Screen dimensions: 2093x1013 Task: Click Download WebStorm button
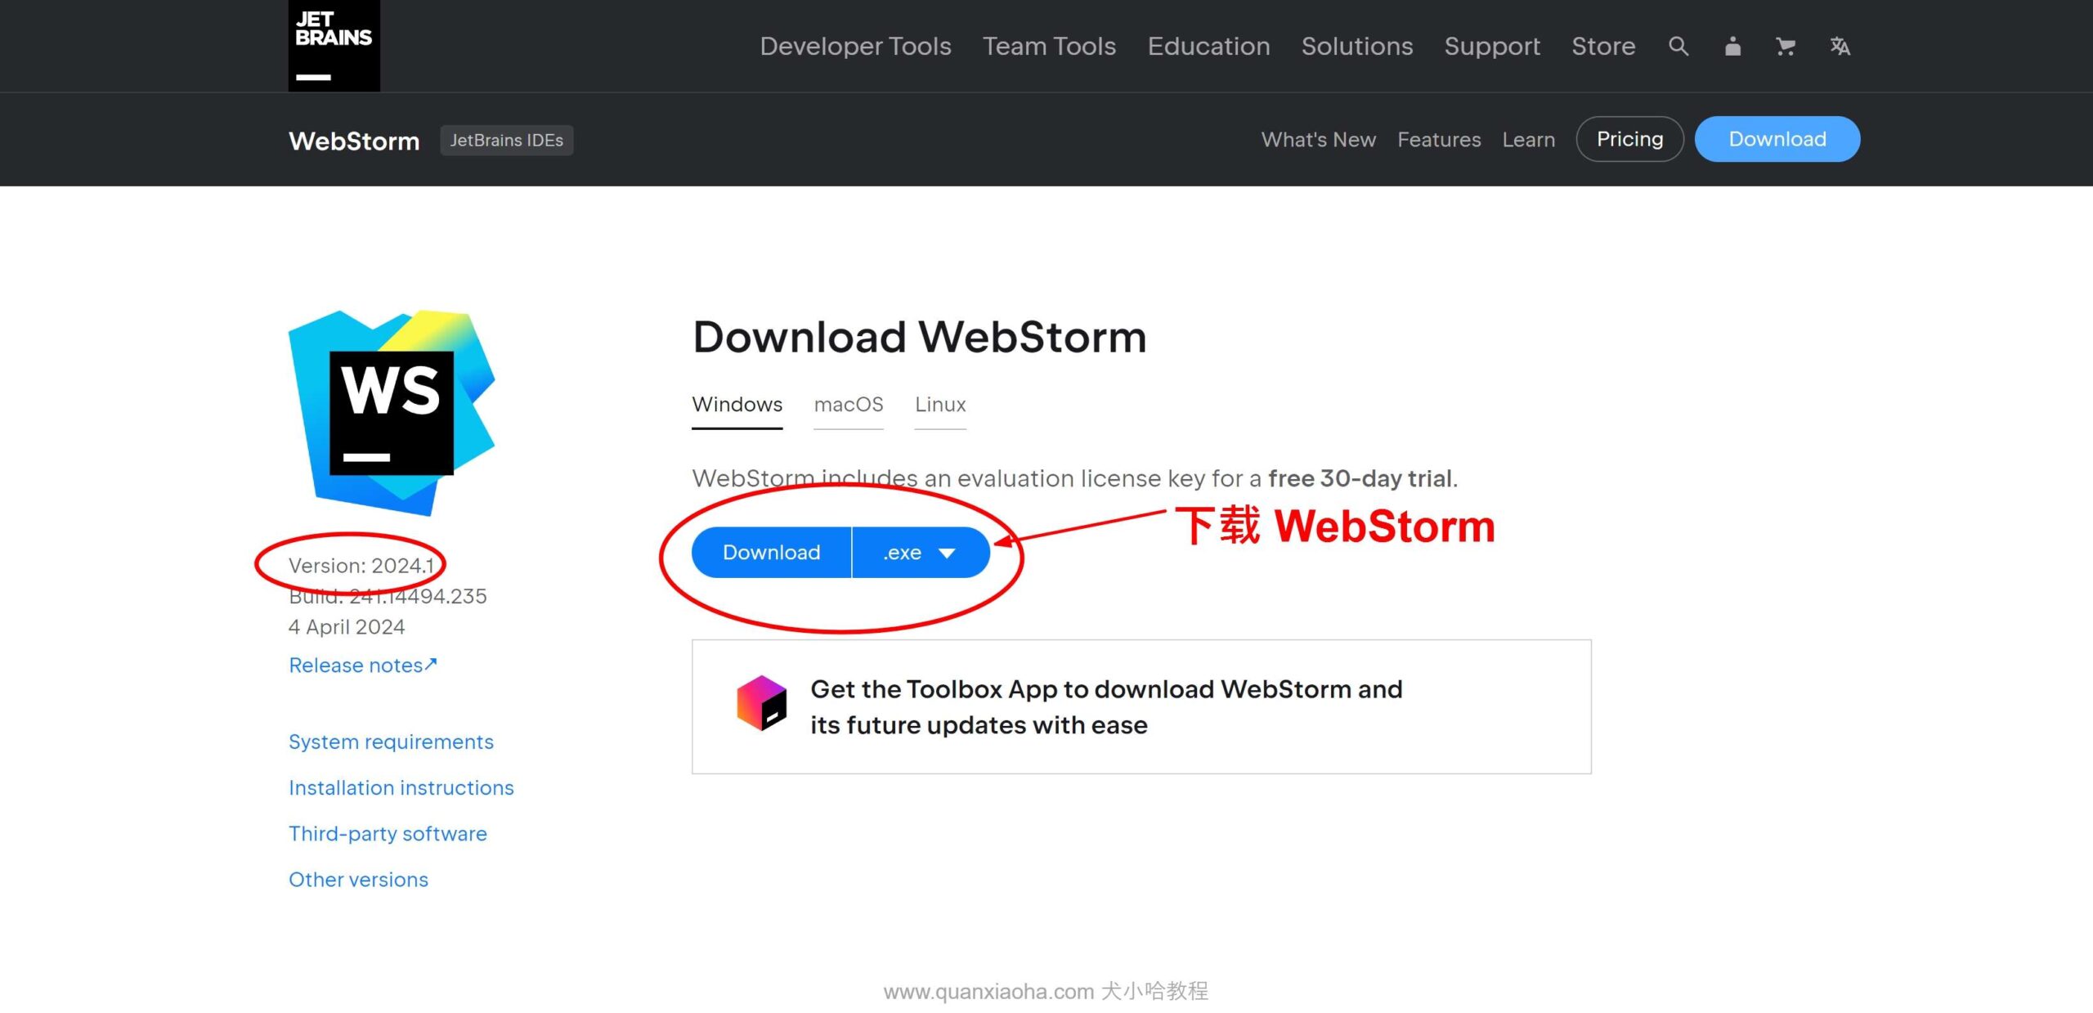772,551
